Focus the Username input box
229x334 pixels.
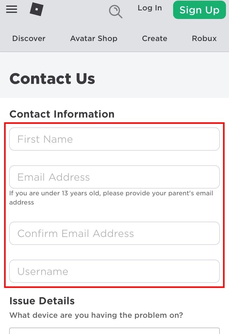tap(114, 271)
